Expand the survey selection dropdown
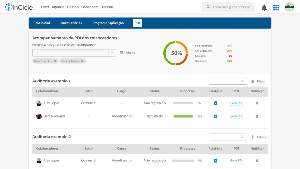 112,53
